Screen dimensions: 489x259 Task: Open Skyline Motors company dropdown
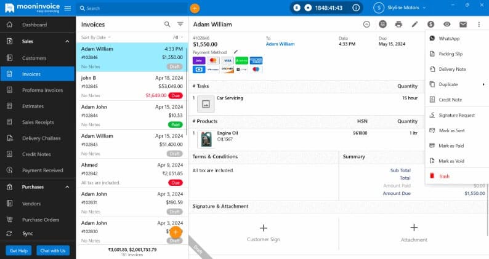click(x=400, y=8)
